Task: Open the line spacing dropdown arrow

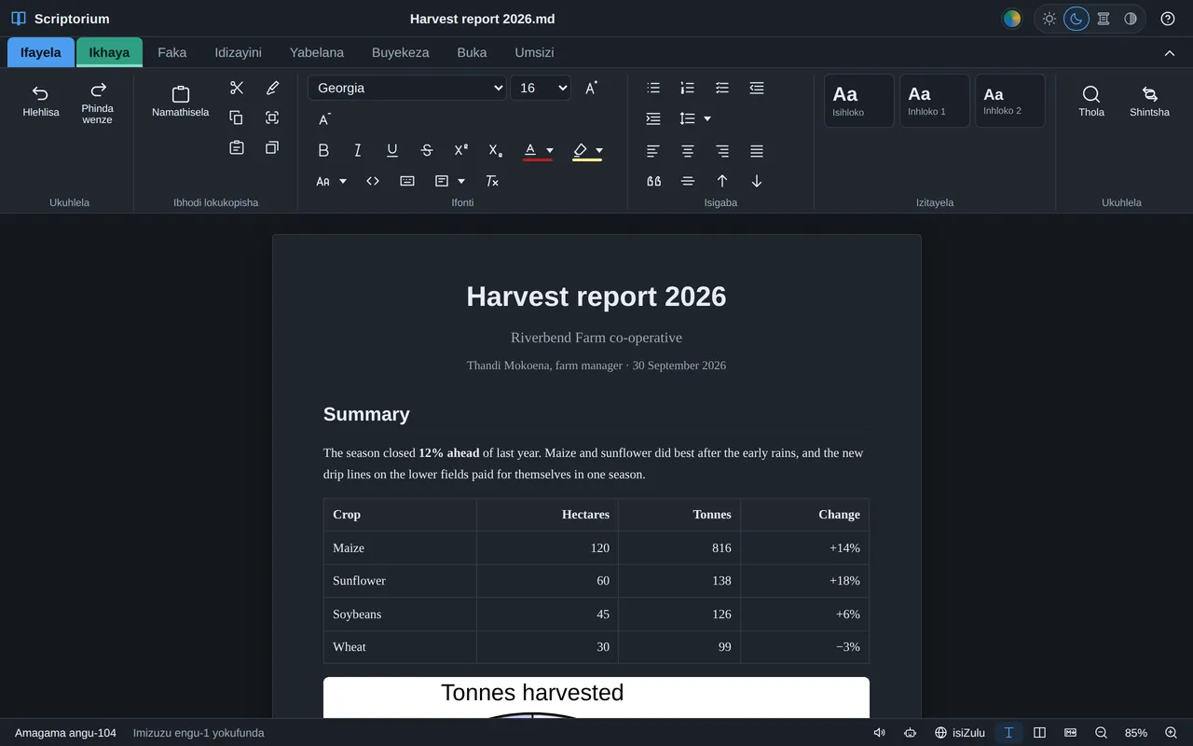Action: point(707,118)
